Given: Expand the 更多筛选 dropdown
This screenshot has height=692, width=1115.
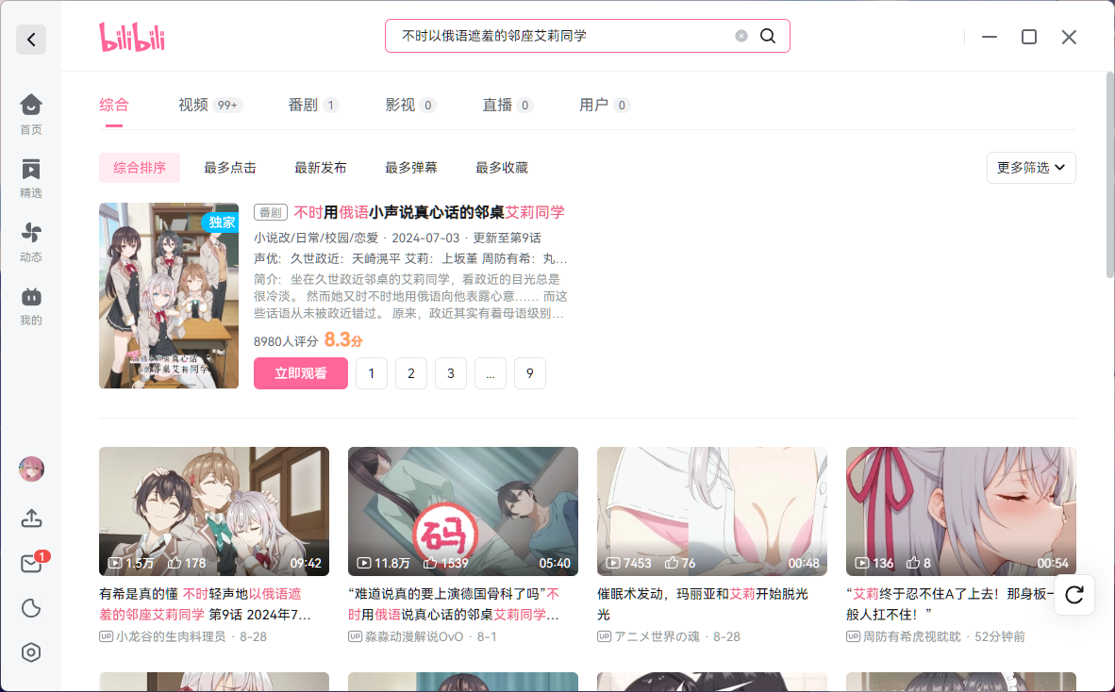Looking at the screenshot, I should click(1030, 168).
